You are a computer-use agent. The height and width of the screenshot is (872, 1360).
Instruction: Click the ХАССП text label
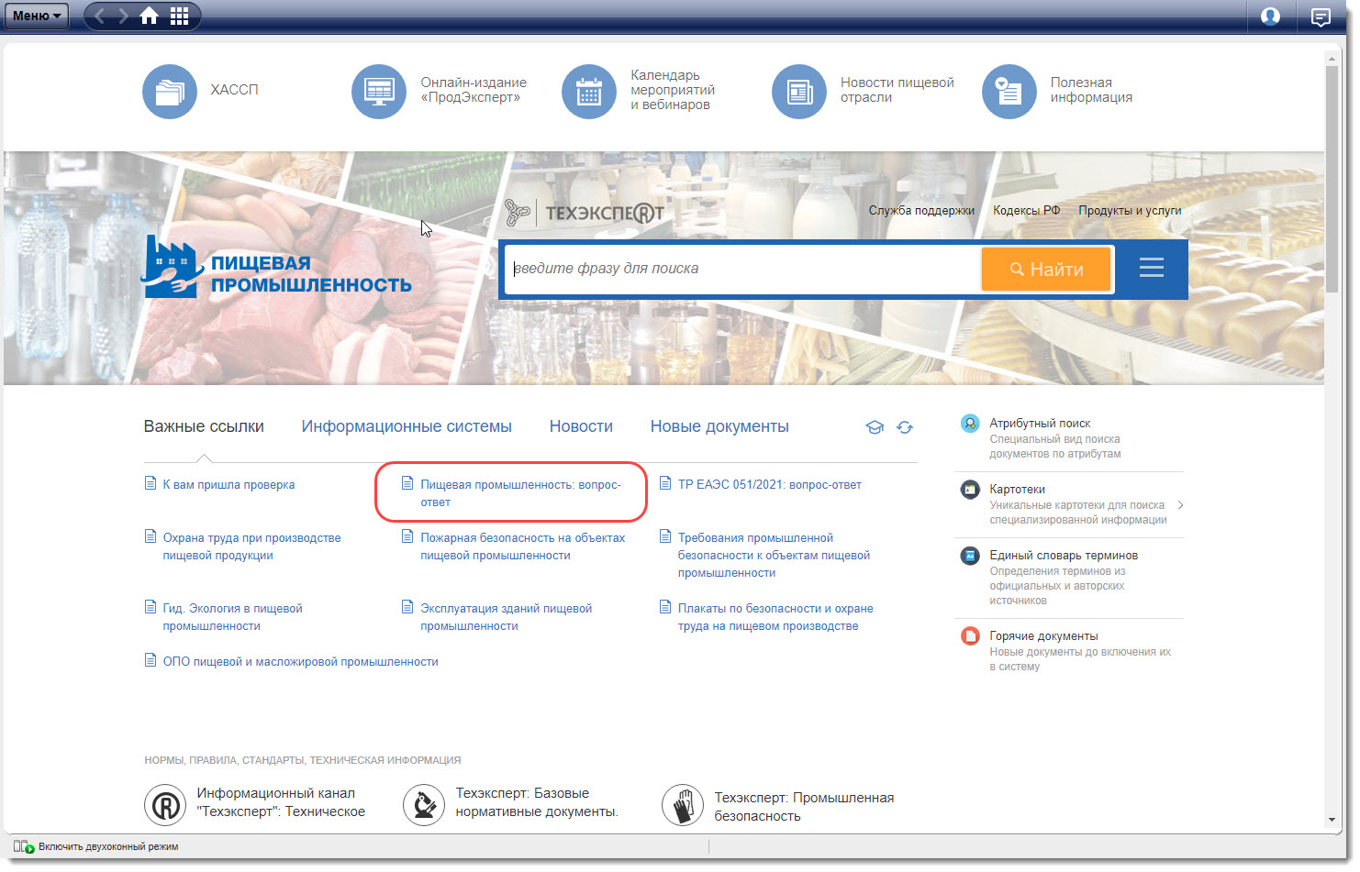[x=234, y=90]
